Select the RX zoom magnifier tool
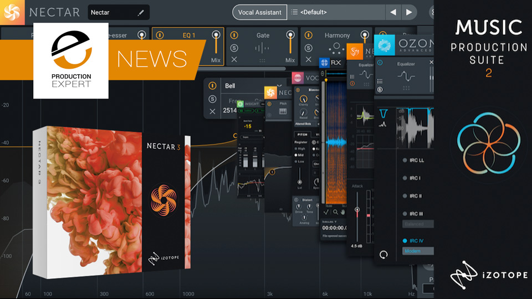Viewport: 532px width, 299px height. [x=335, y=212]
